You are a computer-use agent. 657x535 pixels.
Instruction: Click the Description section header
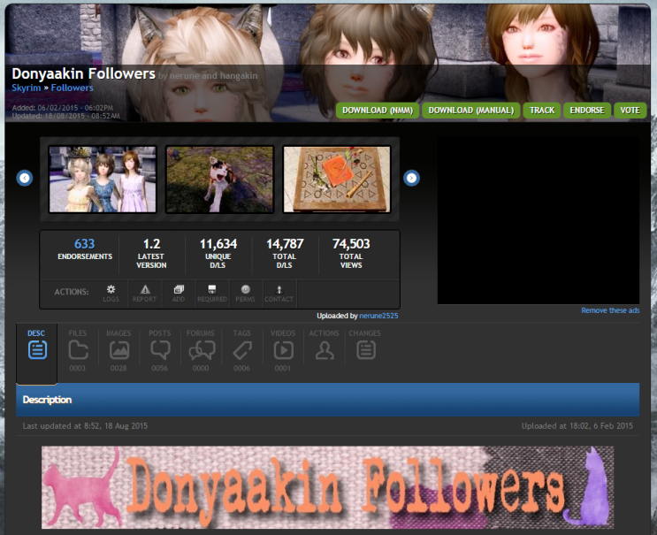click(x=328, y=400)
